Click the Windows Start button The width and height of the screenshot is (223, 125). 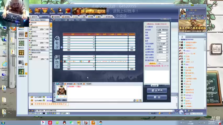click(3, 123)
